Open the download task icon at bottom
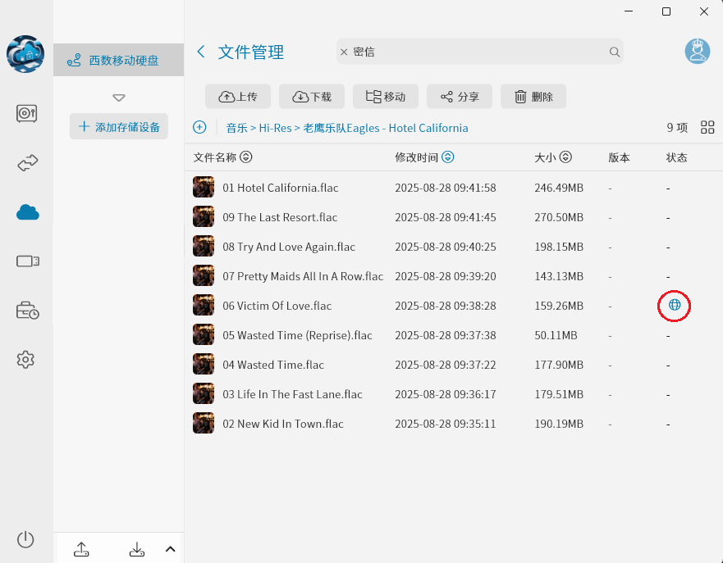This screenshot has height=563, width=723. pyautogui.click(x=136, y=549)
